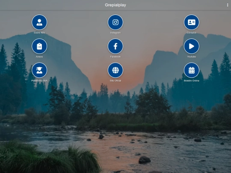Click the Facebook label text
Screen dimensions: 231x173
(115, 57)
